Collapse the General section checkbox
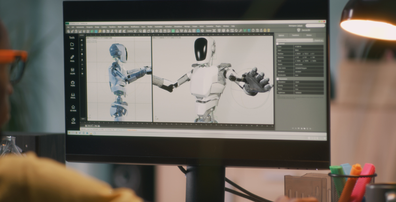This screenshot has width=396, height=202. click(x=278, y=44)
